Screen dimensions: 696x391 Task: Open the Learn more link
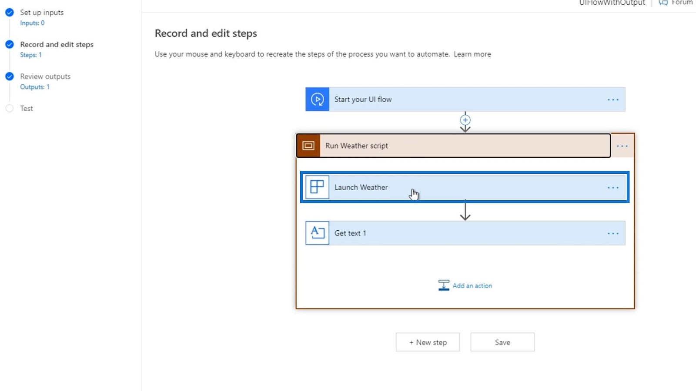[472, 54]
